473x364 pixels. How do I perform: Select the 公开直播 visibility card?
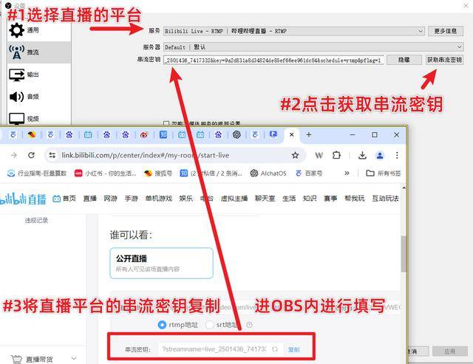(161, 263)
